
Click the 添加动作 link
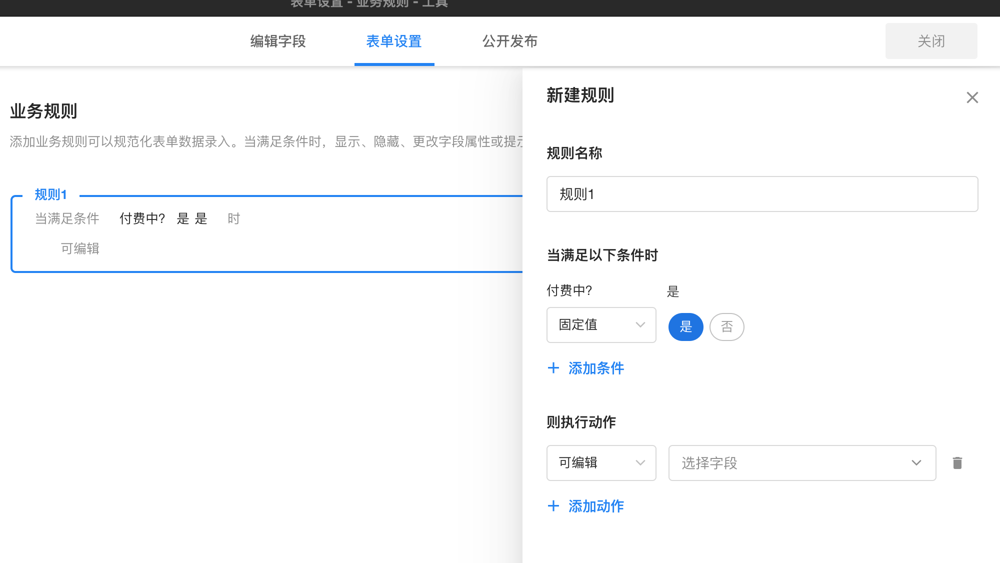pos(596,506)
